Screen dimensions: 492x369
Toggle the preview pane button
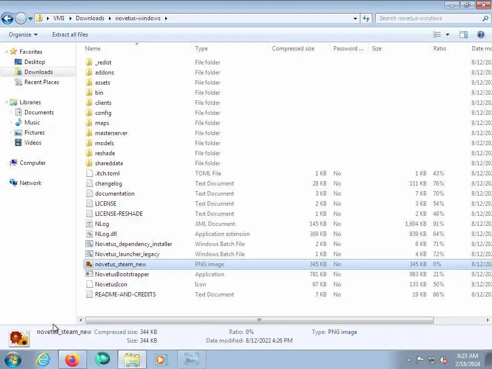click(x=464, y=35)
